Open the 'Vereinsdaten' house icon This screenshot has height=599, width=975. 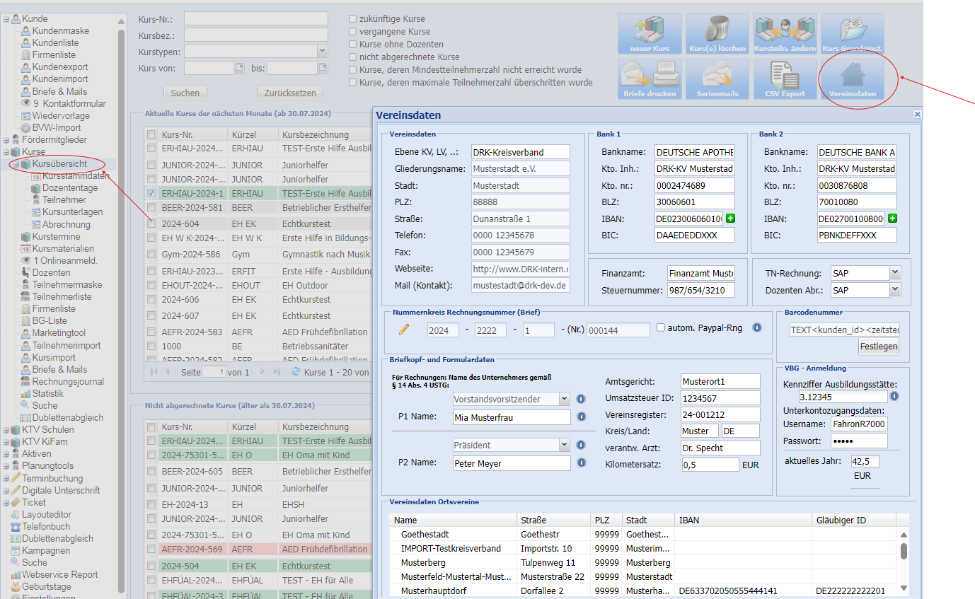tap(852, 79)
